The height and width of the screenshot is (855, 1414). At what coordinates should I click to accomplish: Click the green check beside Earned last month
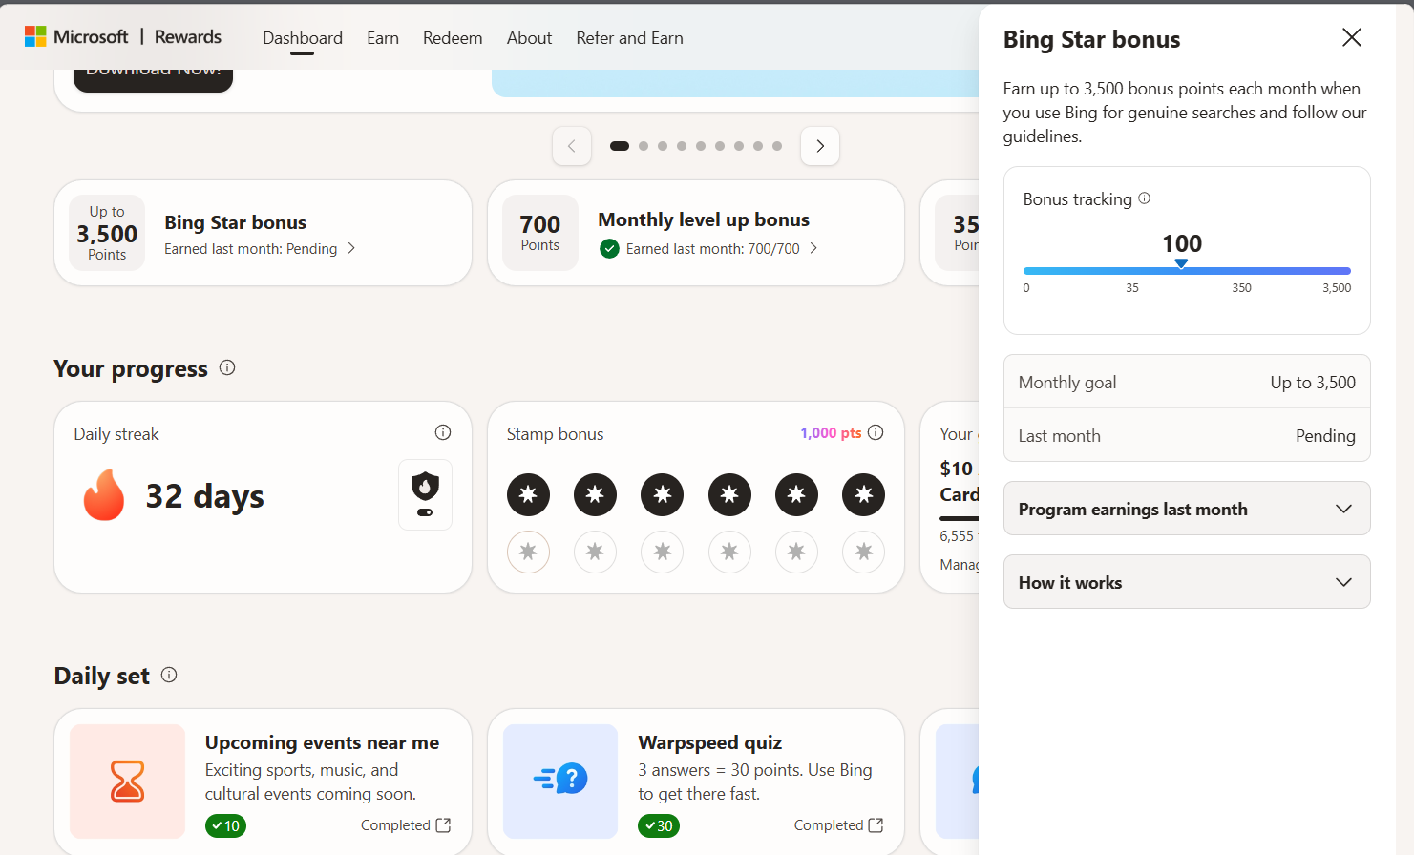[609, 249]
